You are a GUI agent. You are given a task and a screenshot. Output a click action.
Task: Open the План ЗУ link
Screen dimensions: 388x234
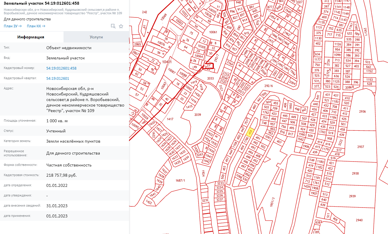pos(13,26)
